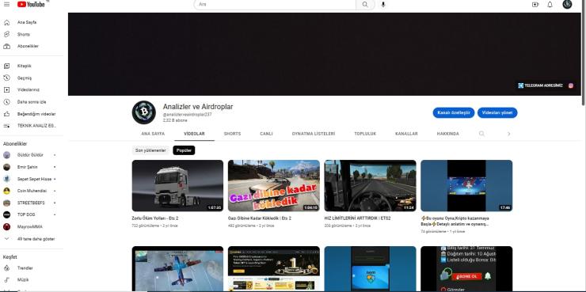The image size is (586, 292).
Task: Select the Popüler filter chip
Action: tap(184, 150)
